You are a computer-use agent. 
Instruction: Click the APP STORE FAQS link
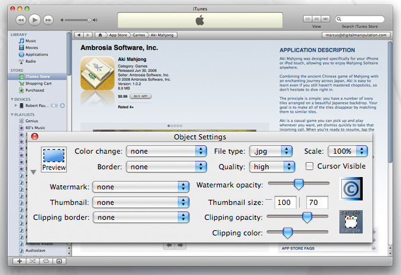[x=298, y=248]
